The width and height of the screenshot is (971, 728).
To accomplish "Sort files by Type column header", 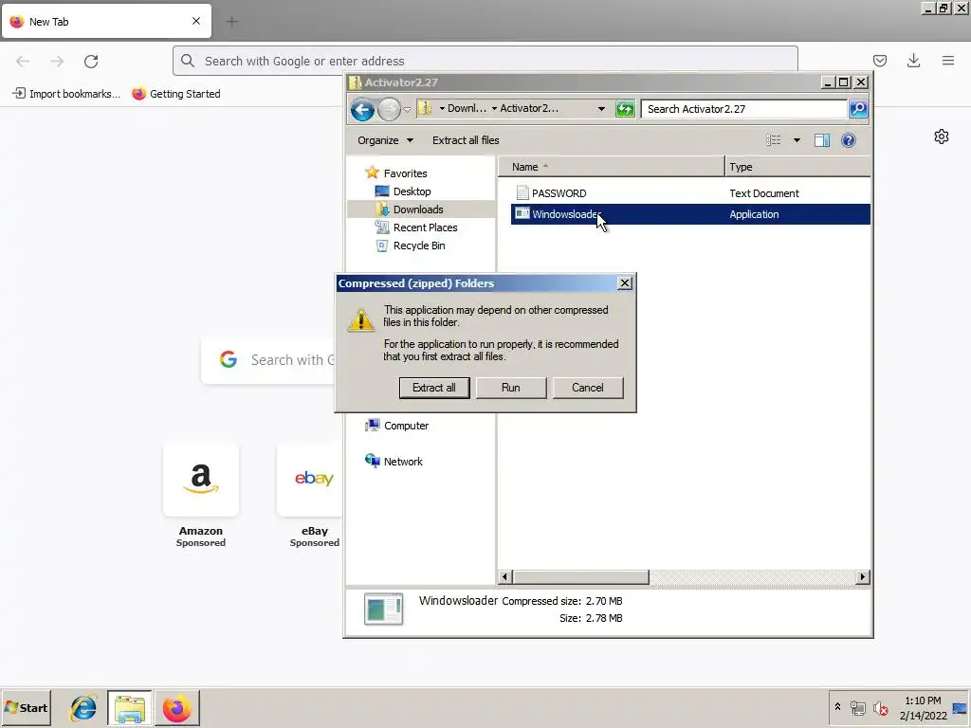I will [797, 167].
